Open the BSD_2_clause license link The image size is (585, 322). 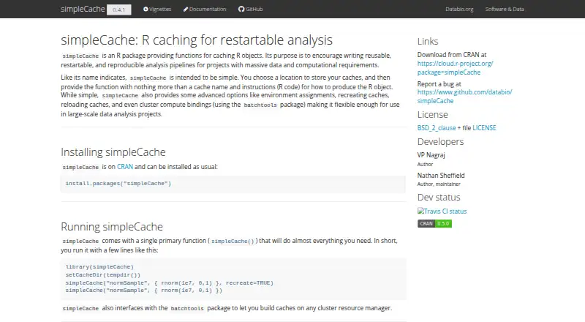click(x=437, y=128)
